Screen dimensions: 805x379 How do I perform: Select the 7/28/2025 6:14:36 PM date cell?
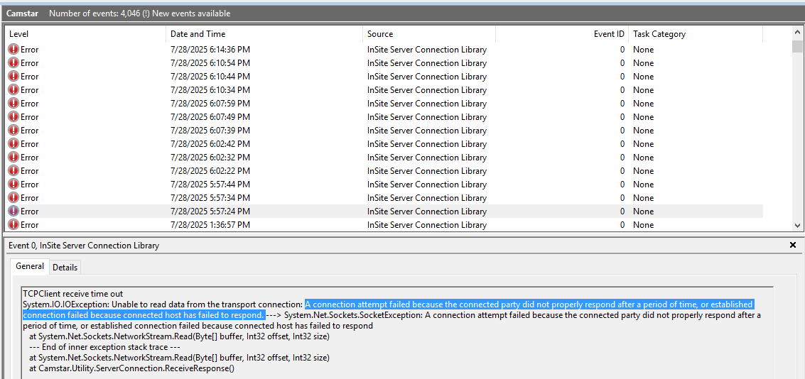pos(210,50)
